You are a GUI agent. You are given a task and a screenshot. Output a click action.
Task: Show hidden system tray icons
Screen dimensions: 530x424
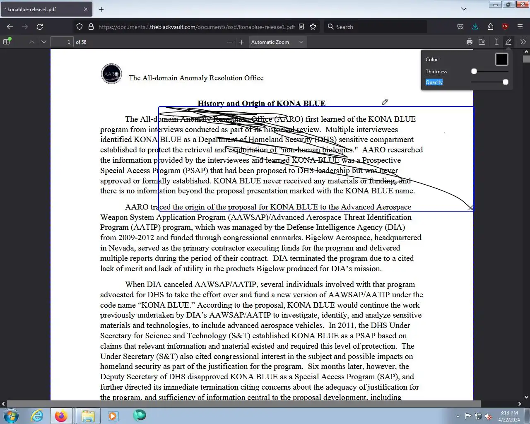(458, 416)
